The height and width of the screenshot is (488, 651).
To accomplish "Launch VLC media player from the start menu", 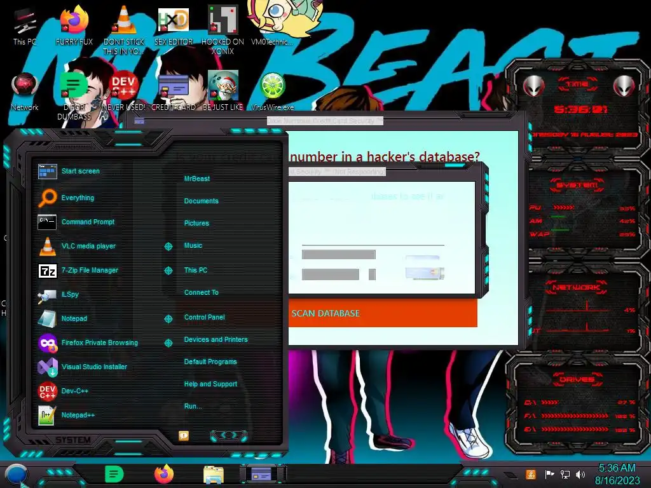I will 77,246.
